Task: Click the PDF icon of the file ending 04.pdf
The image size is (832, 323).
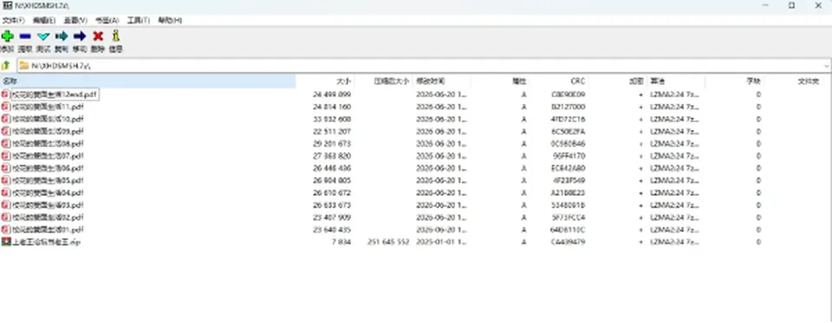Action: pyautogui.click(x=6, y=192)
